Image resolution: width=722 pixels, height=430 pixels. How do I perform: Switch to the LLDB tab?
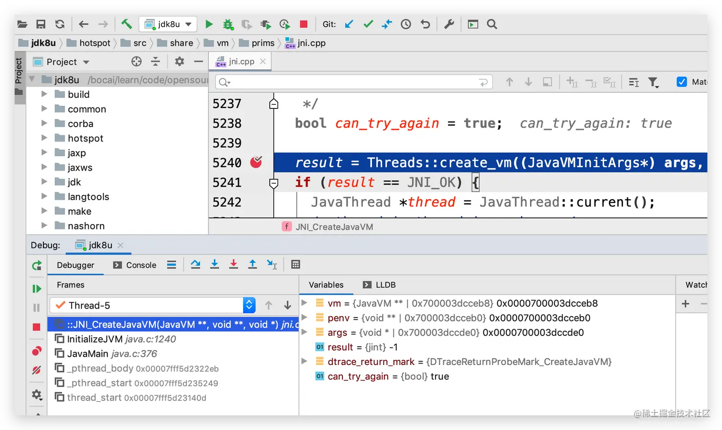click(380, 285)
